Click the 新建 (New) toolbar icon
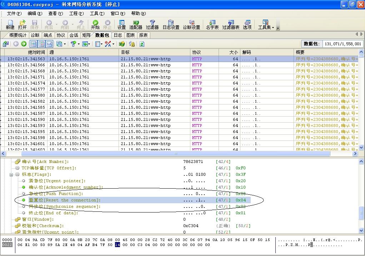This screenshot has height=256, width=365. point(10,24)
